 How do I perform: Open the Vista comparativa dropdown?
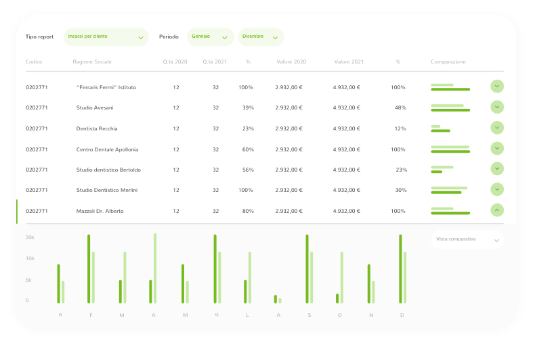[x=467, y=239]
